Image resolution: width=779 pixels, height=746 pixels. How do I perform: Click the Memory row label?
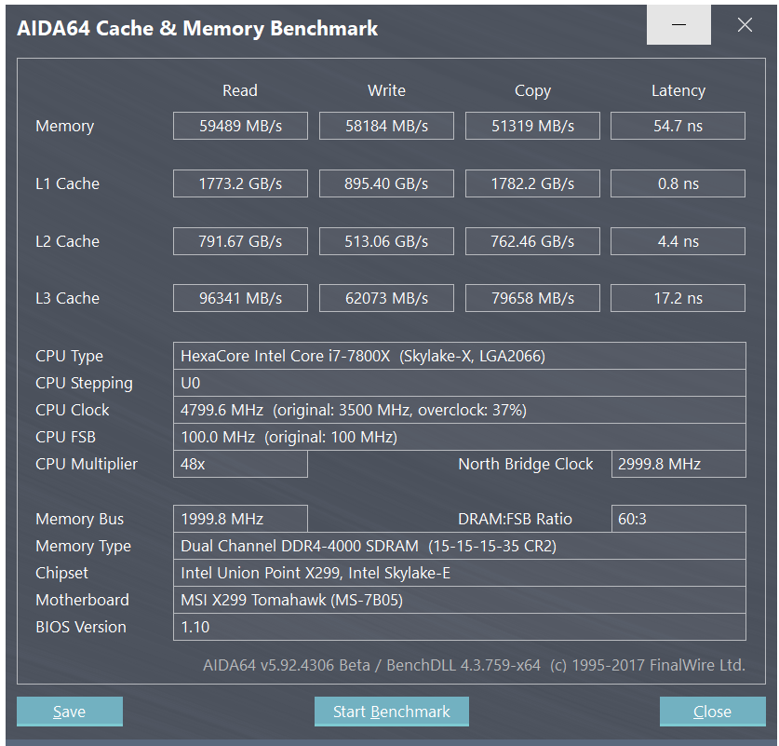click(64, 127)
